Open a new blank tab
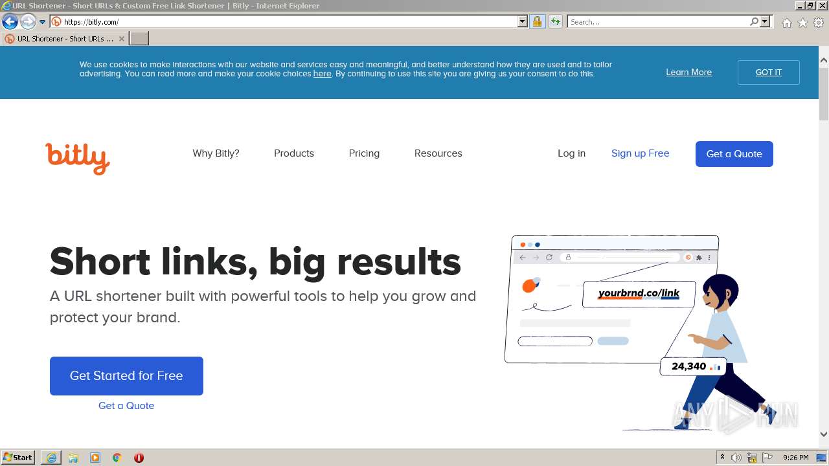Viewport: 829px width, 466px height. (x=139, y=39)
